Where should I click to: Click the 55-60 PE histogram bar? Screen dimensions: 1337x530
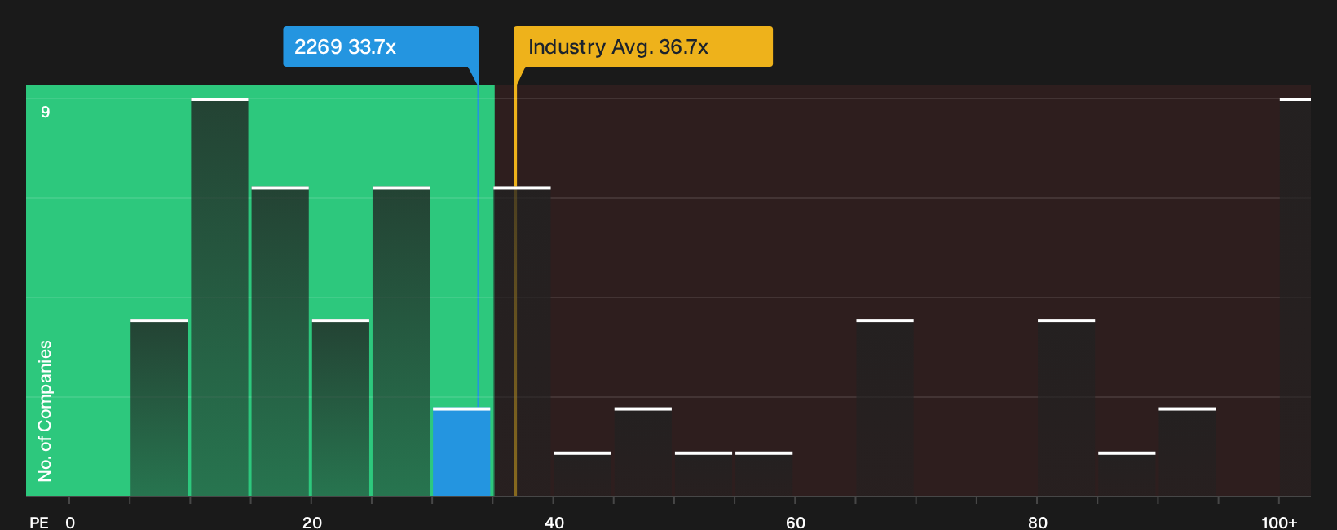764,474
